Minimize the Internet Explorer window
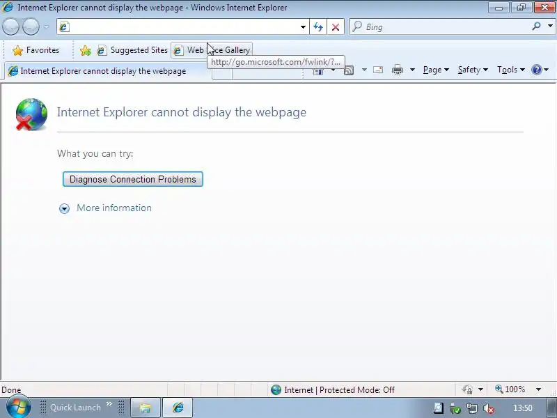This screenshot has height=418, width=557. click(499, 8)
